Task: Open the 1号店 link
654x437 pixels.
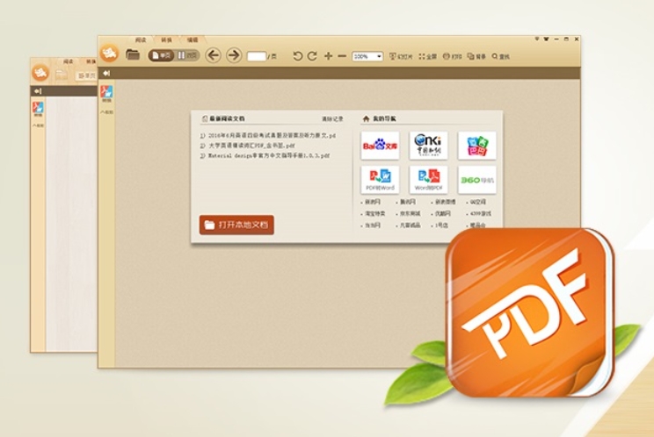Action: pos(440,226)
